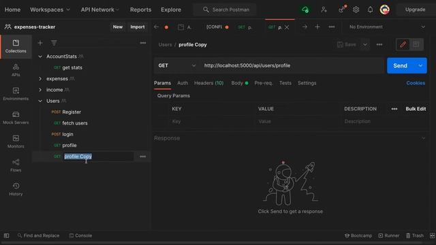Open query params column options ellipsis
The image size is (436, 245).
(x=394, y=109)
